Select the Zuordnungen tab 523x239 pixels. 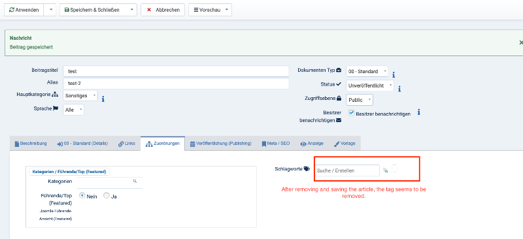[163, 144]
